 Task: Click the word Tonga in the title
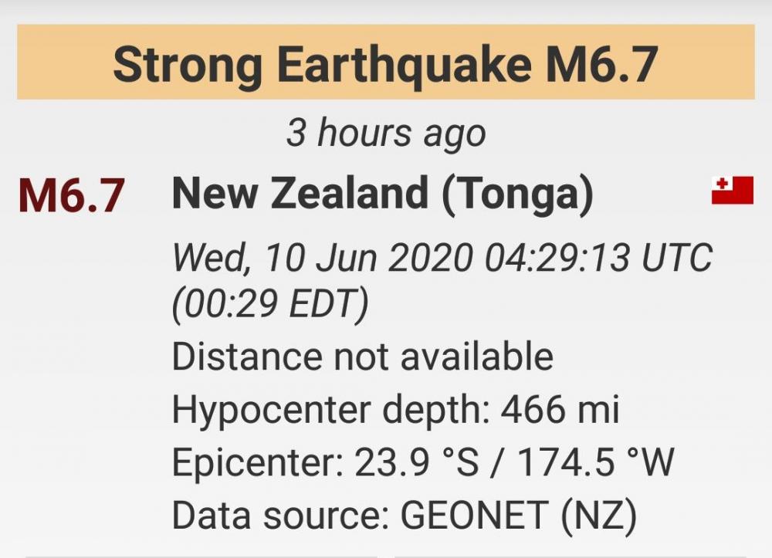click(x=520, y=193)
